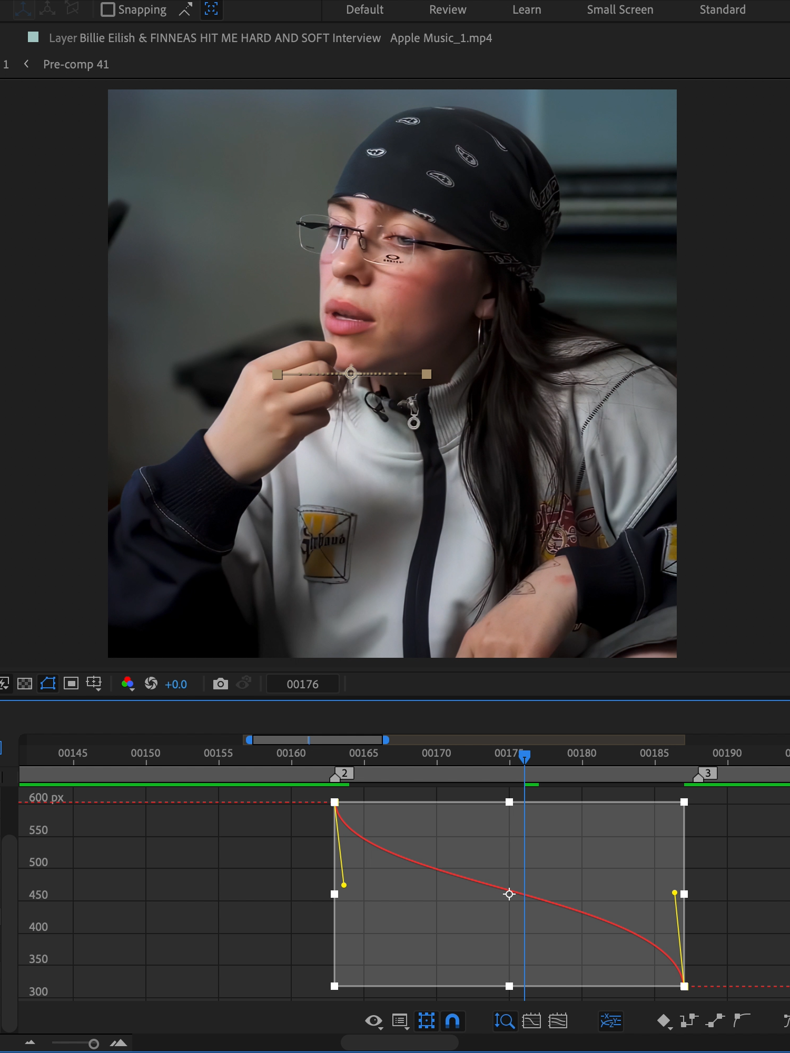Click the timeline zoom slider knob
790x1053 pixels.
click(x=94, y=1044)
